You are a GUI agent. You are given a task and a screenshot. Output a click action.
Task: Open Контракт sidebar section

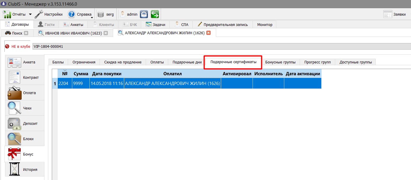coord(25,77)
